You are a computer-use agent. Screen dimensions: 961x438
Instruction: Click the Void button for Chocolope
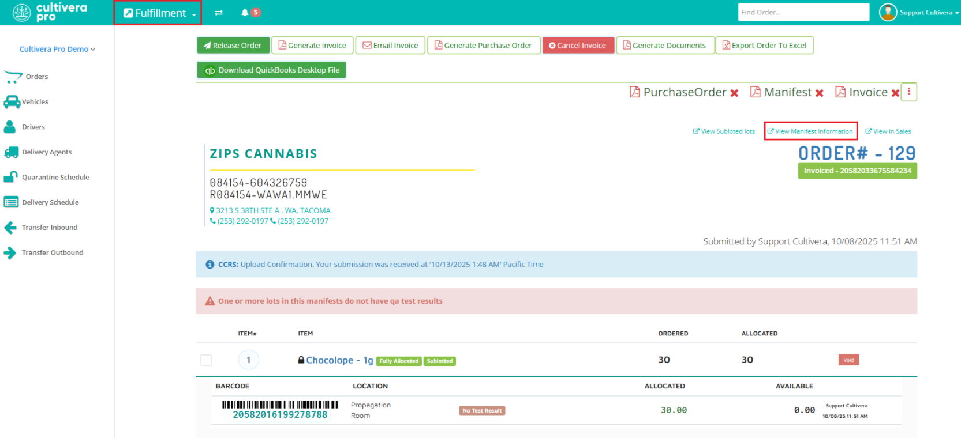coord(848,360)
